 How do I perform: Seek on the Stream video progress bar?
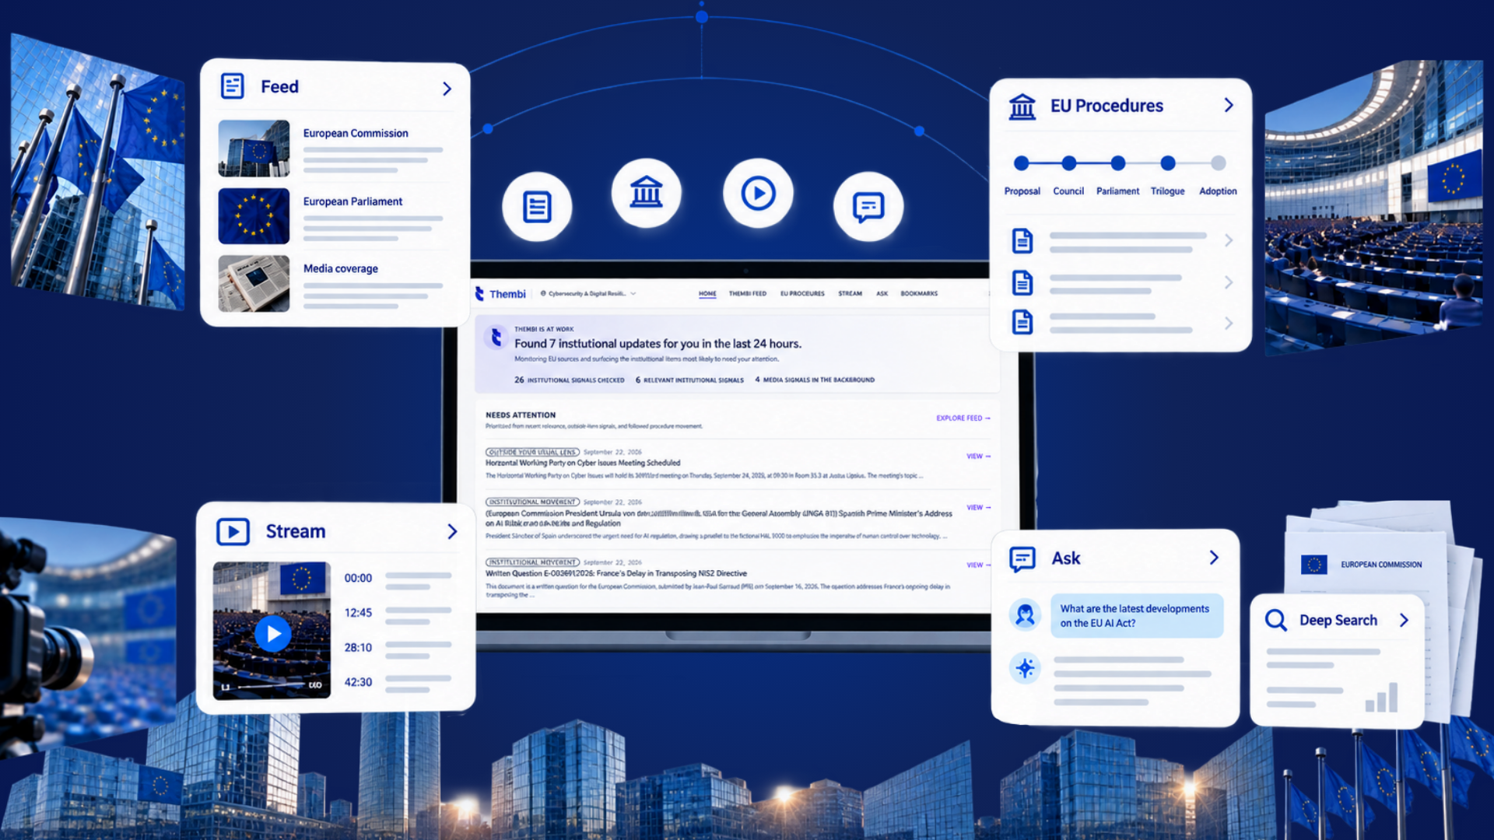point(272,685)
